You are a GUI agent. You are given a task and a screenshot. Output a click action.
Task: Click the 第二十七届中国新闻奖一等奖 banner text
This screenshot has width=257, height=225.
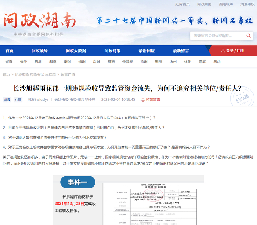(x=175, y=21)
